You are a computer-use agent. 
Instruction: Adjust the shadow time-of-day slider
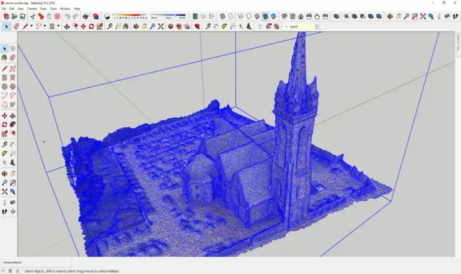[x=169, y=16]
